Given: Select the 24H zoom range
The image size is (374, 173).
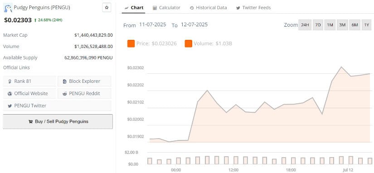Looking at the screenshot, I should pos(305,25).
